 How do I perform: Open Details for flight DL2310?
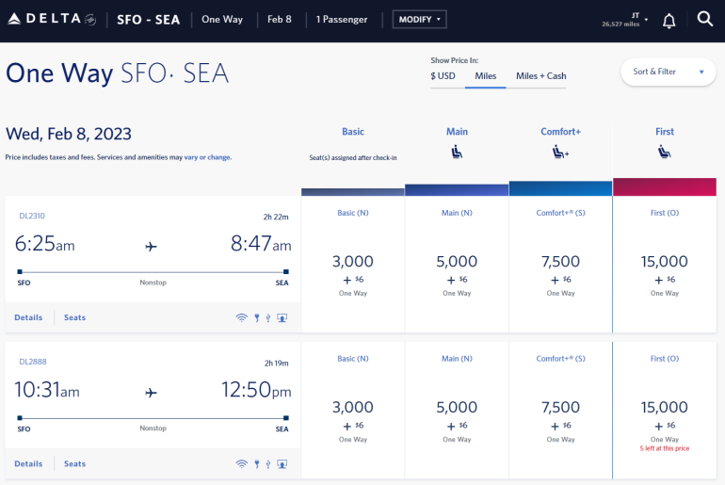(x=28, y=318)
